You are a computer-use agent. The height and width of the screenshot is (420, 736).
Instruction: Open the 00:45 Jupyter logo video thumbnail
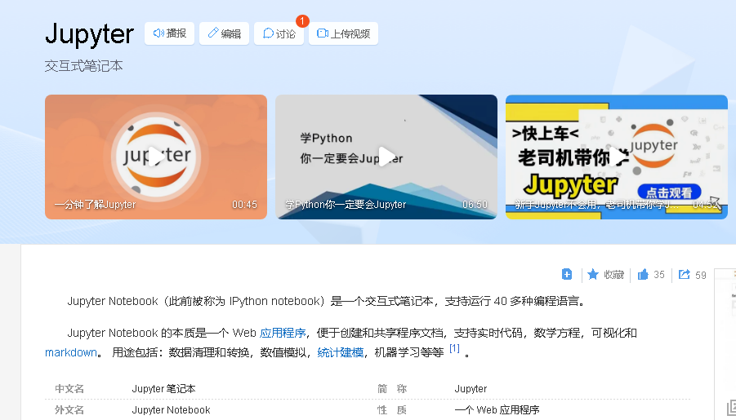tap(156, 157)
